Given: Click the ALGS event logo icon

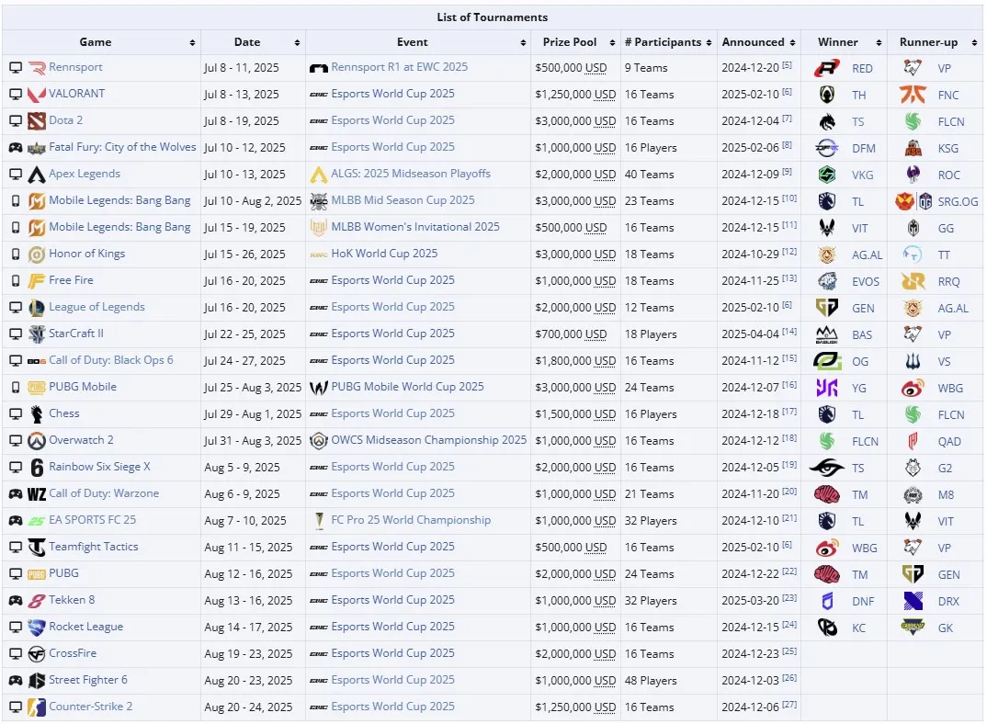Looking at the screenshot, I should (319, 175).
